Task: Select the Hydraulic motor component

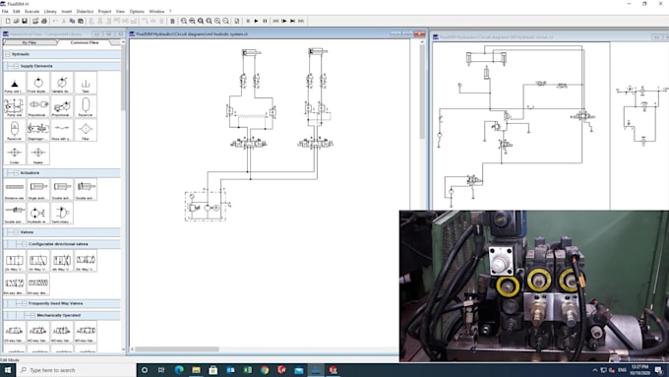Action: tap(38, 213)
